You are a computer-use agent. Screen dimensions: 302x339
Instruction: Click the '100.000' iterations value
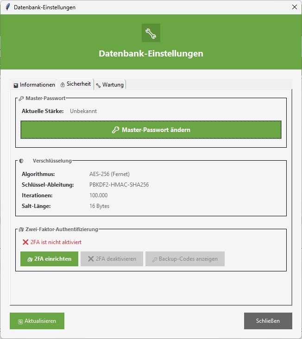[98, 195]
